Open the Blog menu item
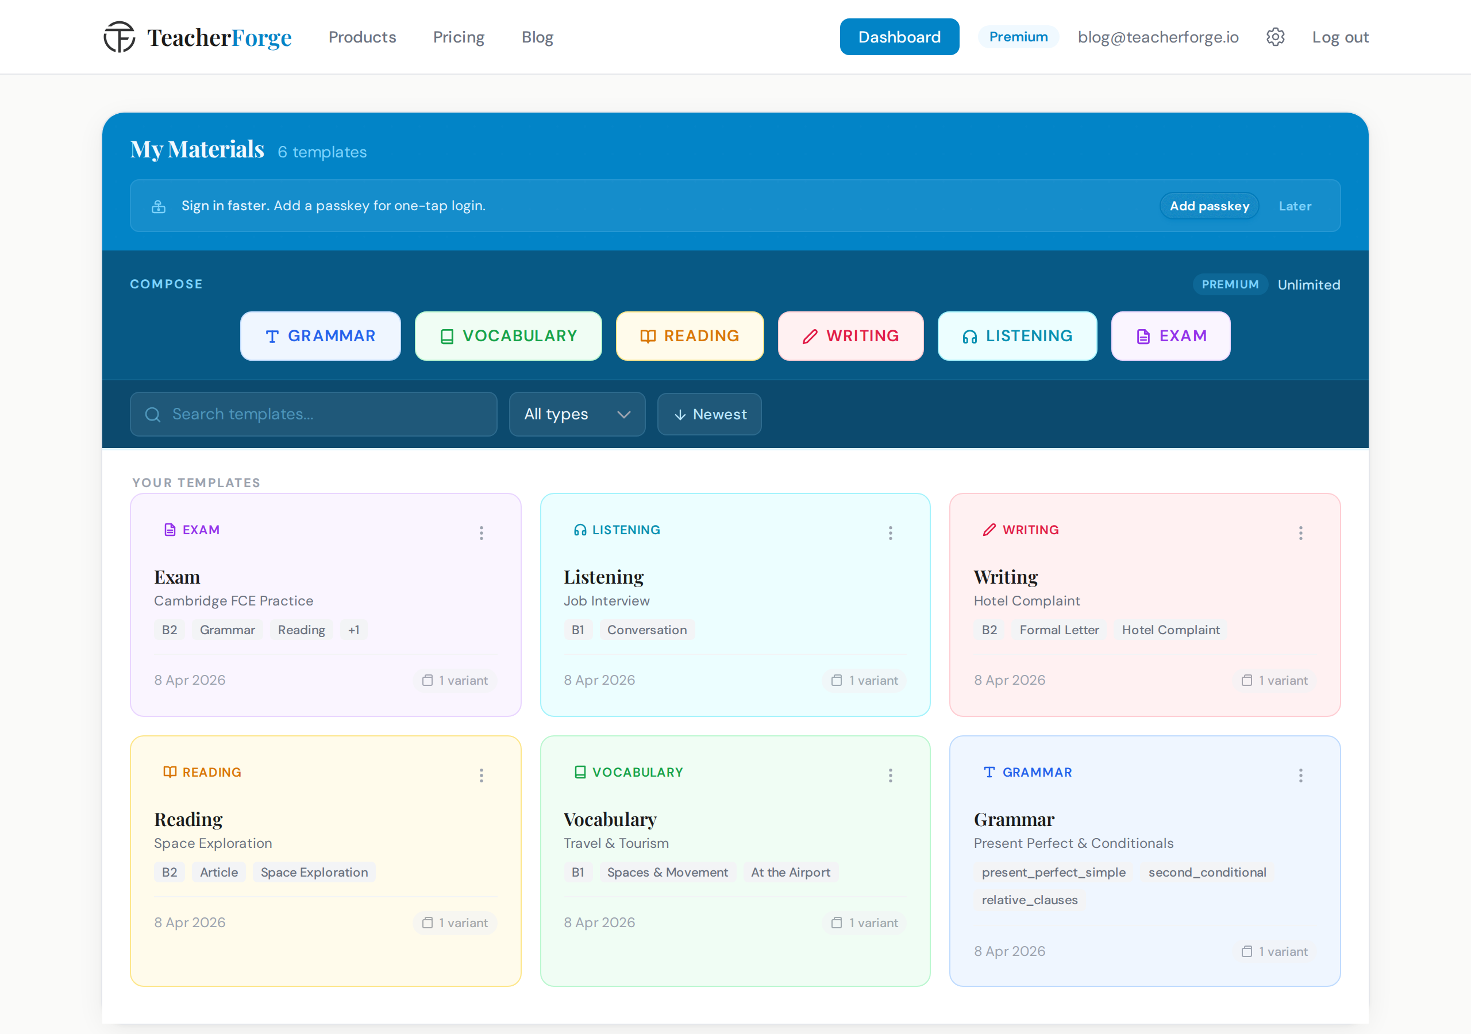This screenshot has height=1034, width=1471. click(x=537, y=37)
